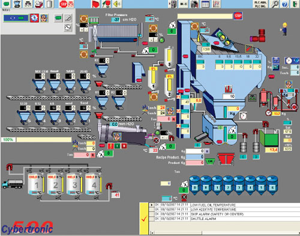Select cold feed hopper number 1
Viewport: 300px width, 236px height.
85,118
